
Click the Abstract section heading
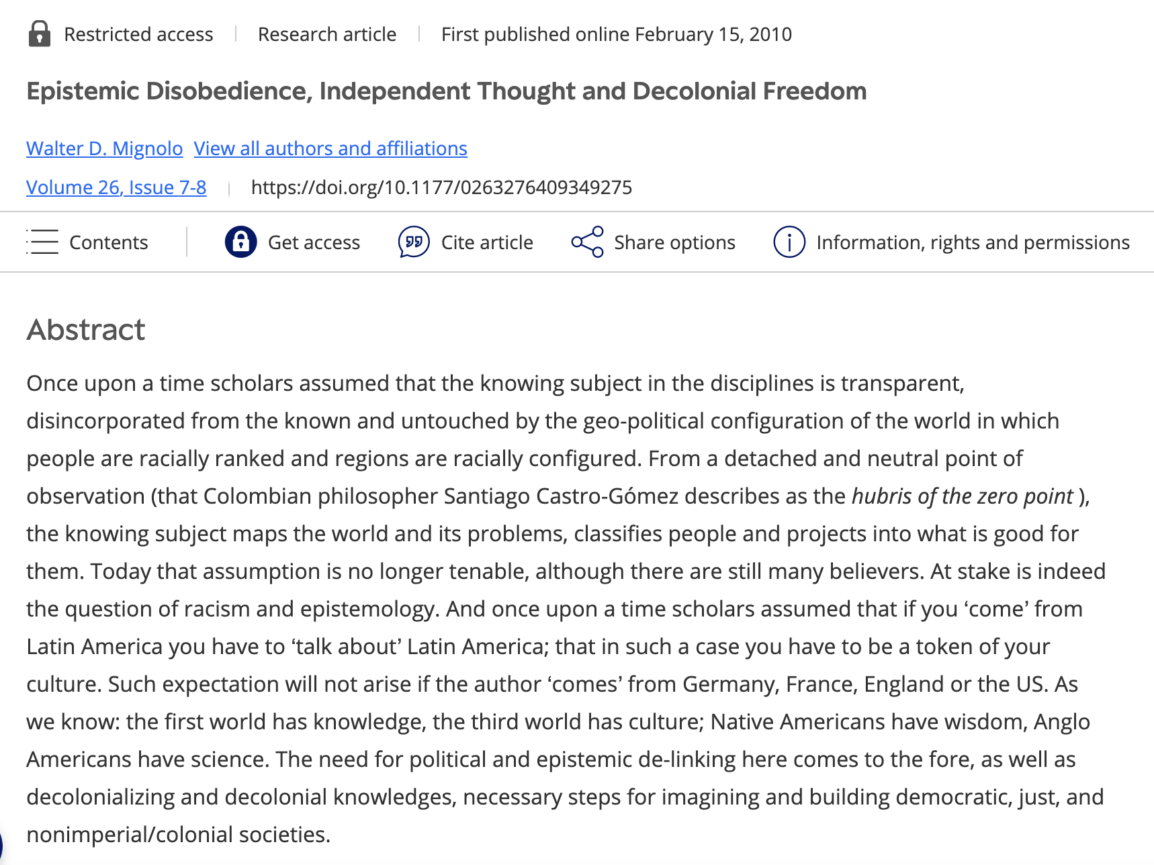(86, 330)
